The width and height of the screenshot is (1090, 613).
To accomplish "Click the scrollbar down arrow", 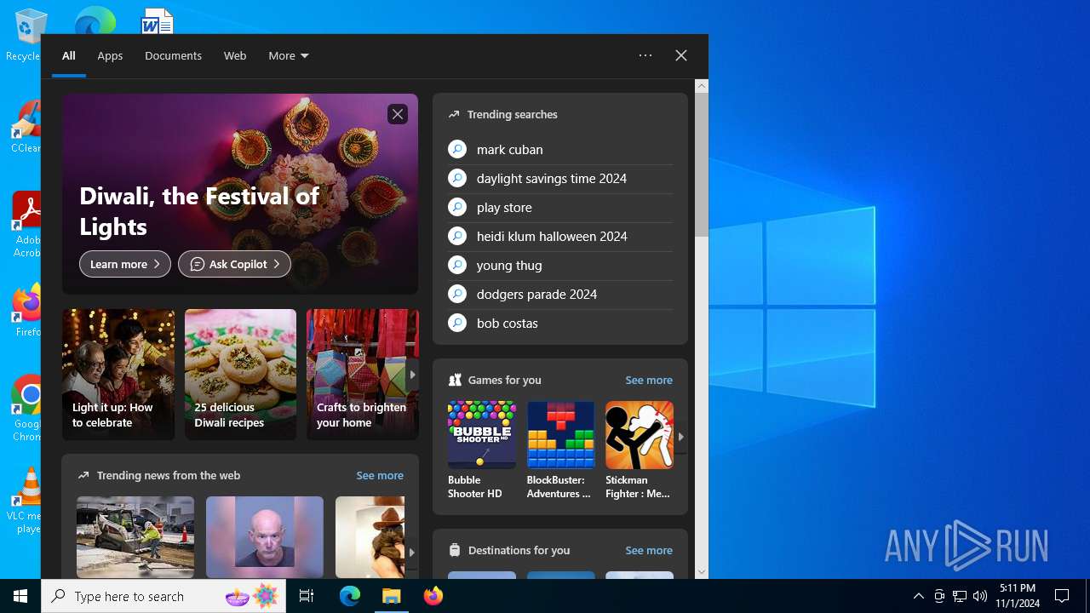I will pyautogui.click(x=702, y=572).
